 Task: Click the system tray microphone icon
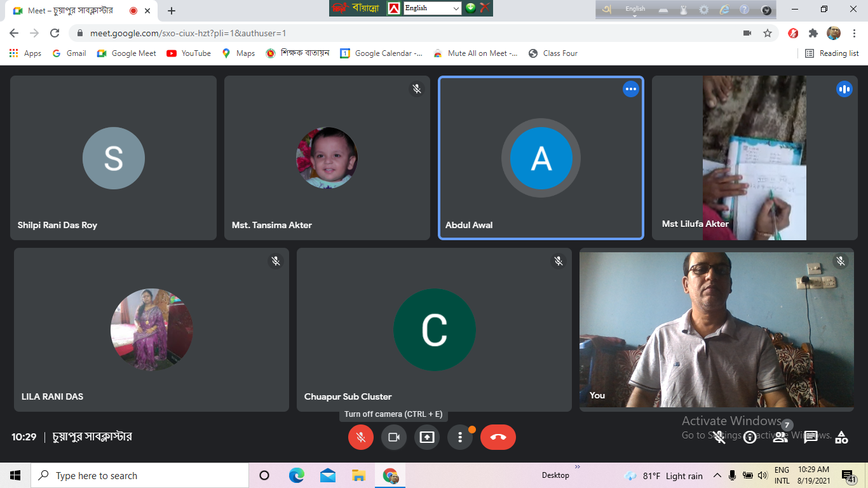click(x=733, y=476)
